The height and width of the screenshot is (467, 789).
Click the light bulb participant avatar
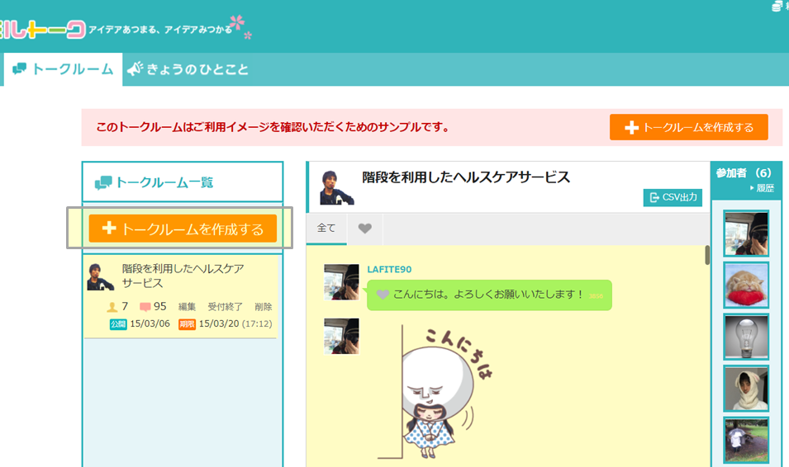pos(746,337)
